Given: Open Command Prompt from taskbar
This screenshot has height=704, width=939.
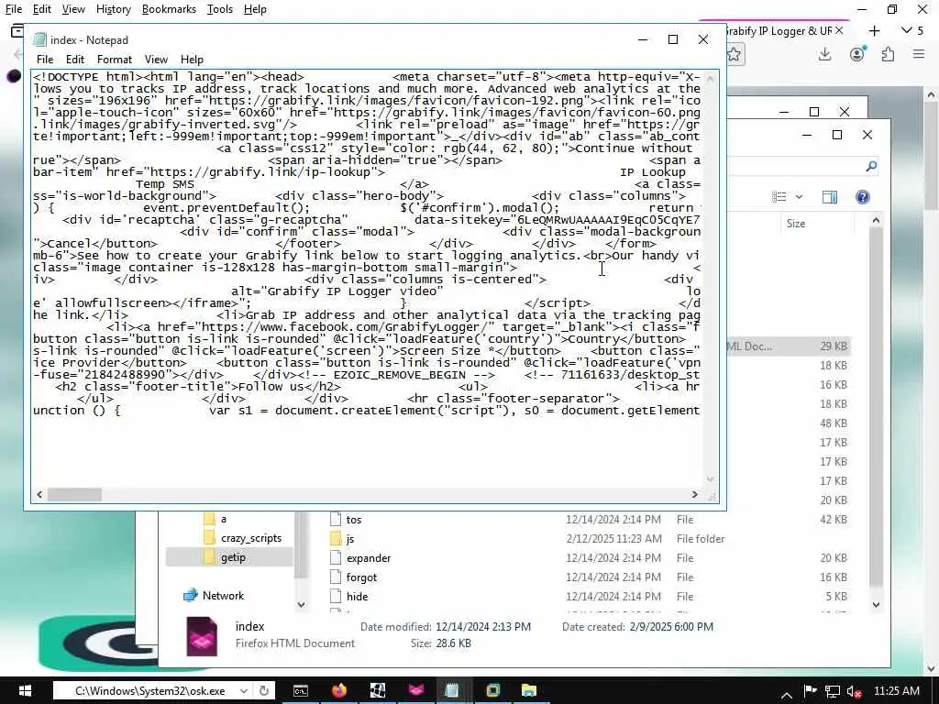Looking at the screenshot, I should click(x=301, y=691).
